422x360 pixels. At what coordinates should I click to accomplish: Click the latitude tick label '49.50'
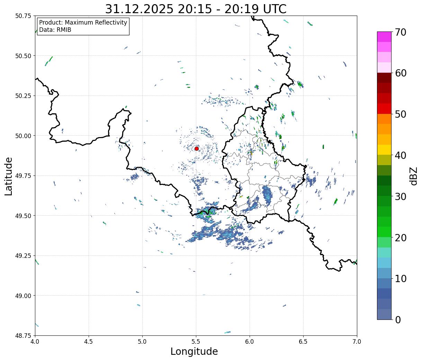coord(24,216)
